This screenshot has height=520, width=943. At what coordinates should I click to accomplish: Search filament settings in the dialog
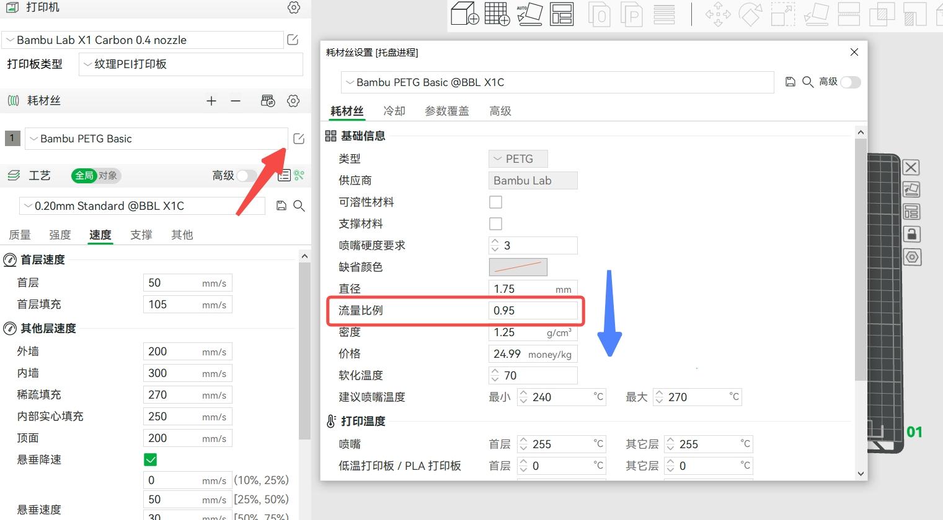pos(808,82)
